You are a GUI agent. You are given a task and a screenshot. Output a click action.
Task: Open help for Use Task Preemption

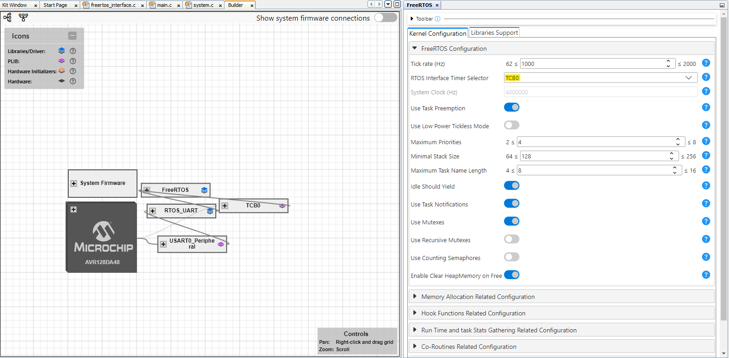pyautogui.click(x=706, y=107)
